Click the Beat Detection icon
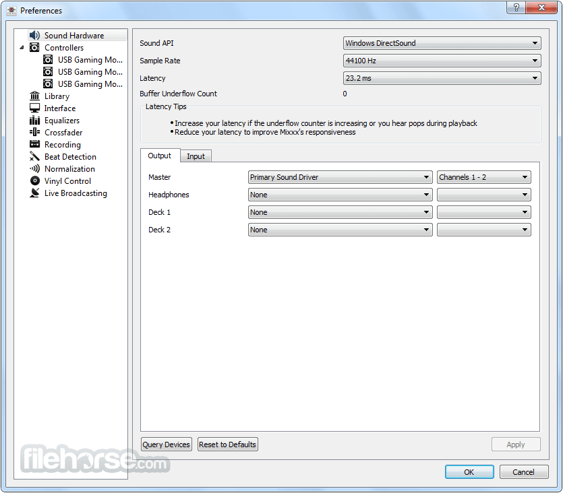The height and width of the screenshot is (493, 563). [x=34, y=156]
